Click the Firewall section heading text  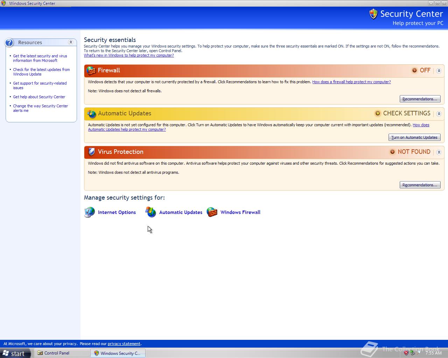click(109, 70)
